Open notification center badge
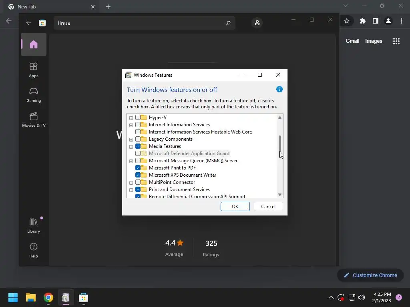 [x=399, y=297]
